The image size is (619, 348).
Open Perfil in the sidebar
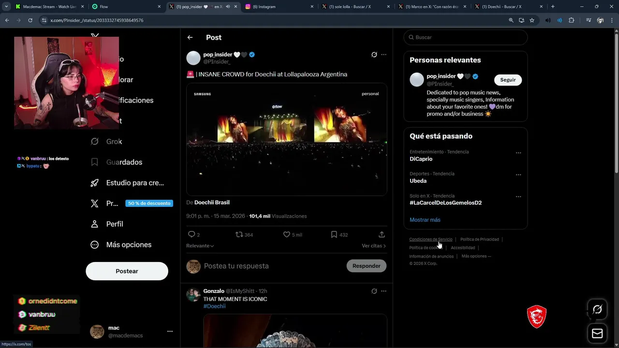(107, 224)
